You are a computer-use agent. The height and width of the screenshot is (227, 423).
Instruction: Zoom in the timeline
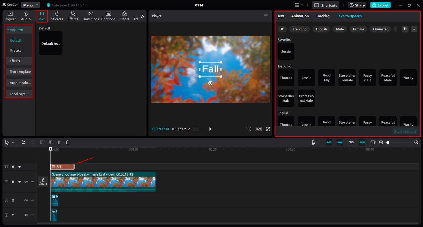click(x=416, y=142)
